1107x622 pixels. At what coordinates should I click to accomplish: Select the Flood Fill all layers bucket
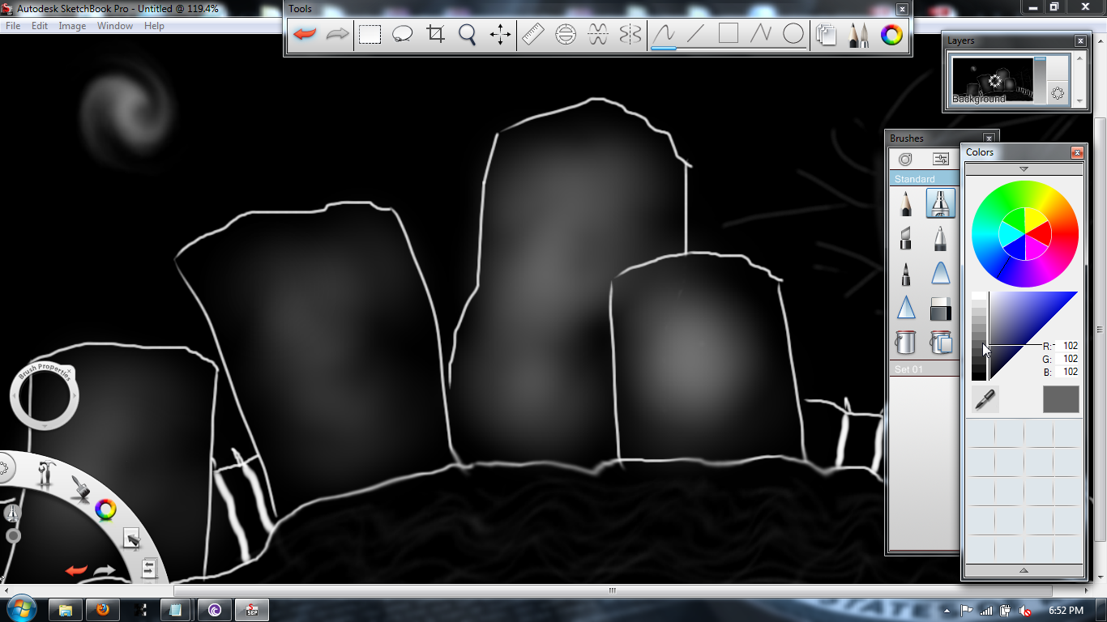click(x=940, y=343)
